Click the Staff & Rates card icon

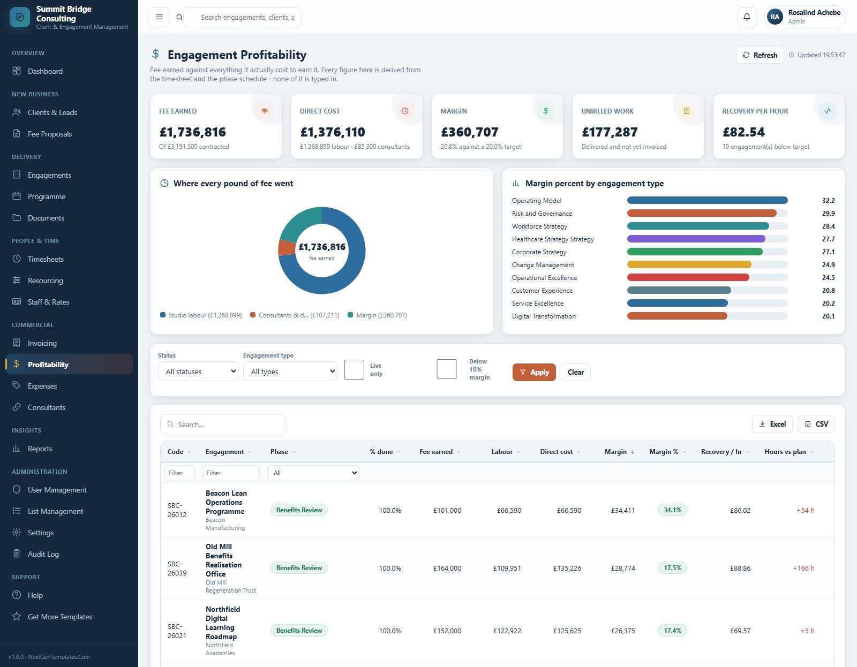[x=17, y=302]
